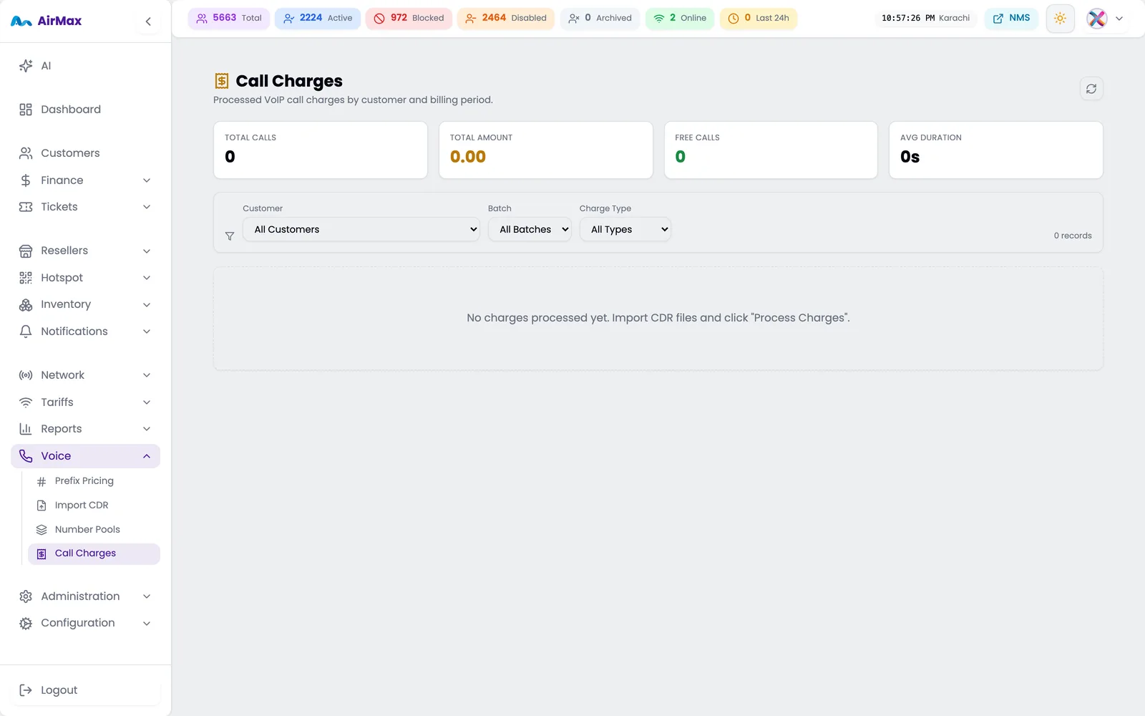This screenshot has width=1145, height=716.
Task: Click the Resellers store icon
Action: tap(26, 251)
